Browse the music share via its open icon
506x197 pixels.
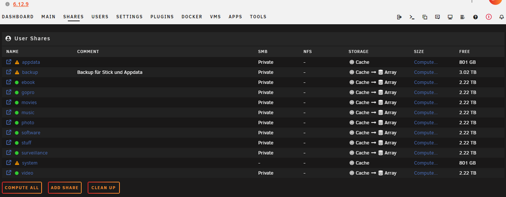9,112
